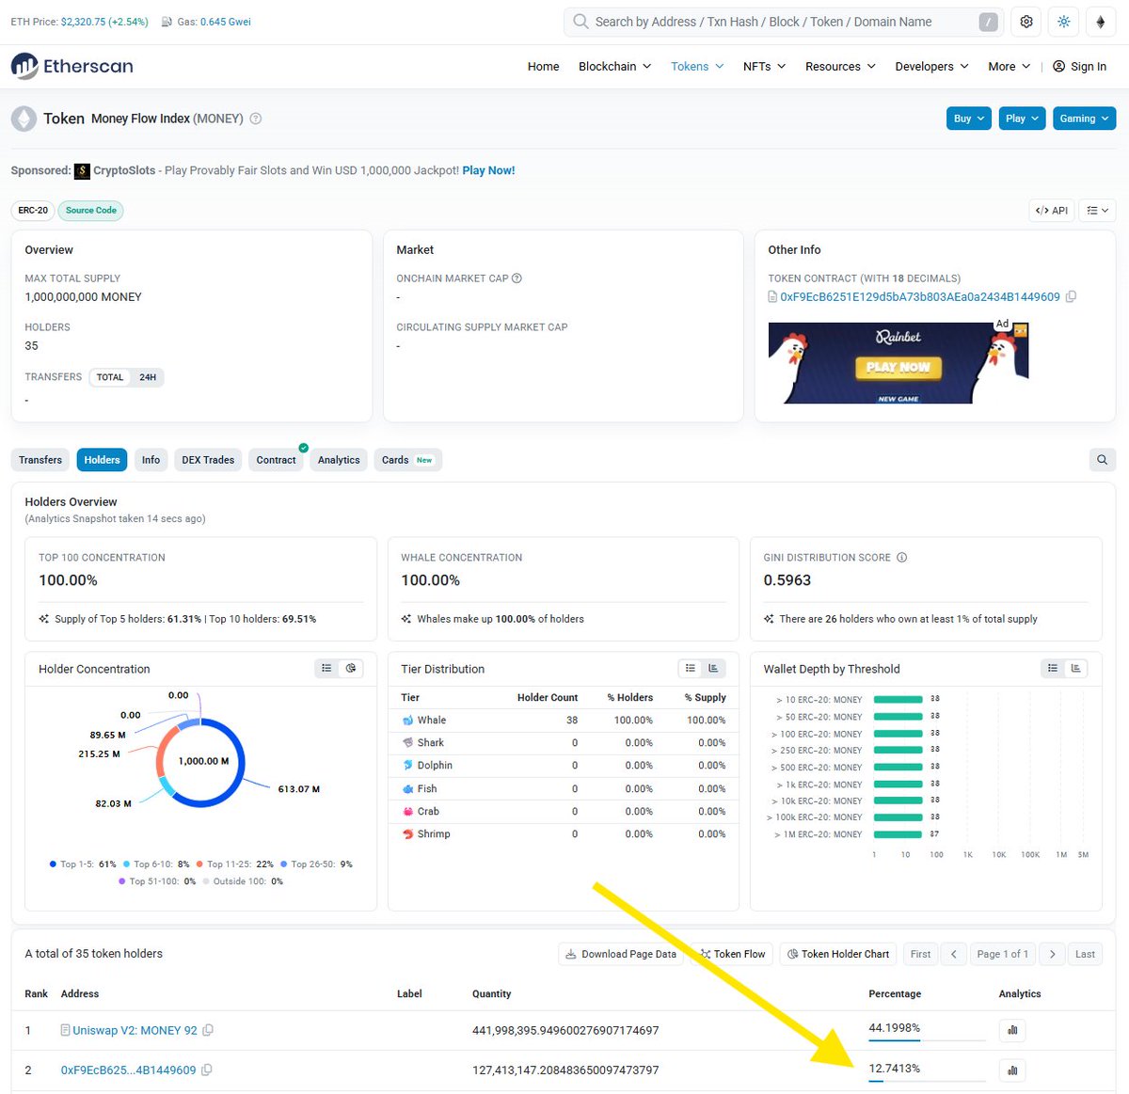This screenshot has height=1094, width=1129.
Task: Click the purple Top 51-100 legend marker
Action: click(121, 881)
